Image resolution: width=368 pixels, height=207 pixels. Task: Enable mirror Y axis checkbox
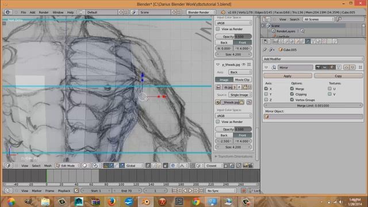tap(266, 94)
